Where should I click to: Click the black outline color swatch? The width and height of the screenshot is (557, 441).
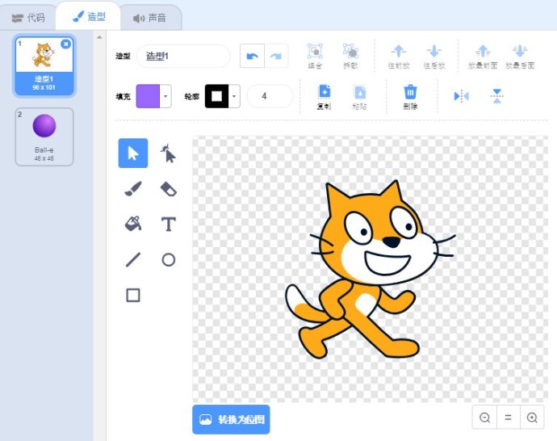tap(216, 96)
